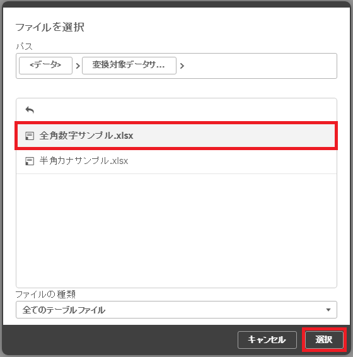Expand the chevron after <データ> breadcrumb
Viewport: 353px width, 357px height.
tap(78, 66)
